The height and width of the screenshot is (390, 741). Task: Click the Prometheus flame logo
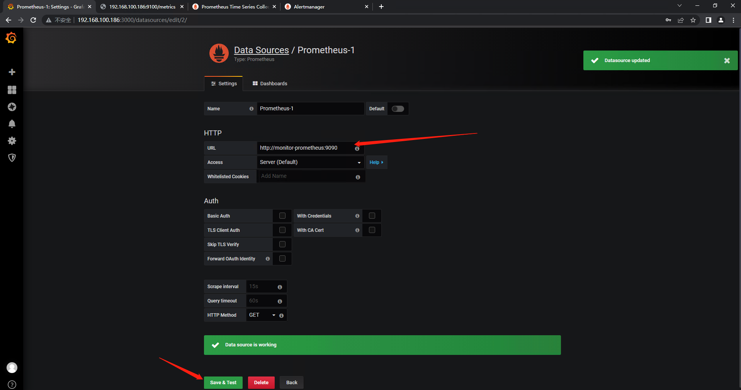[219, 53]
